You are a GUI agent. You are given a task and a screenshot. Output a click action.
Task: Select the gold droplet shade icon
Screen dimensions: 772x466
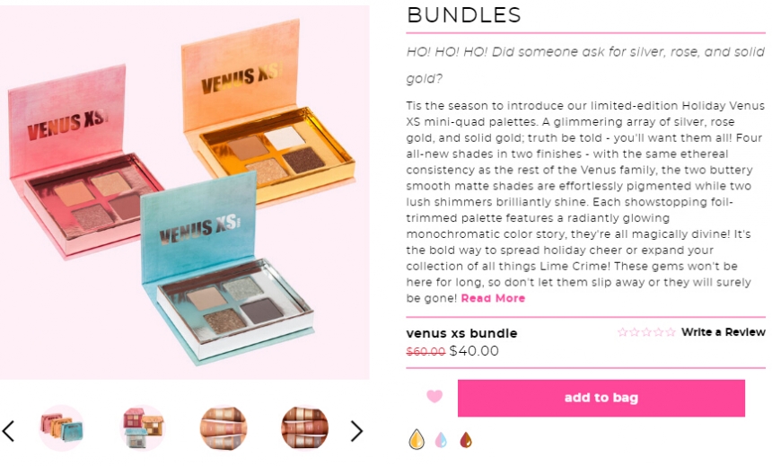click(417, 439)
